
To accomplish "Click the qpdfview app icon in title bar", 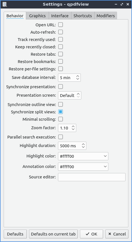I will coord(5,4).
